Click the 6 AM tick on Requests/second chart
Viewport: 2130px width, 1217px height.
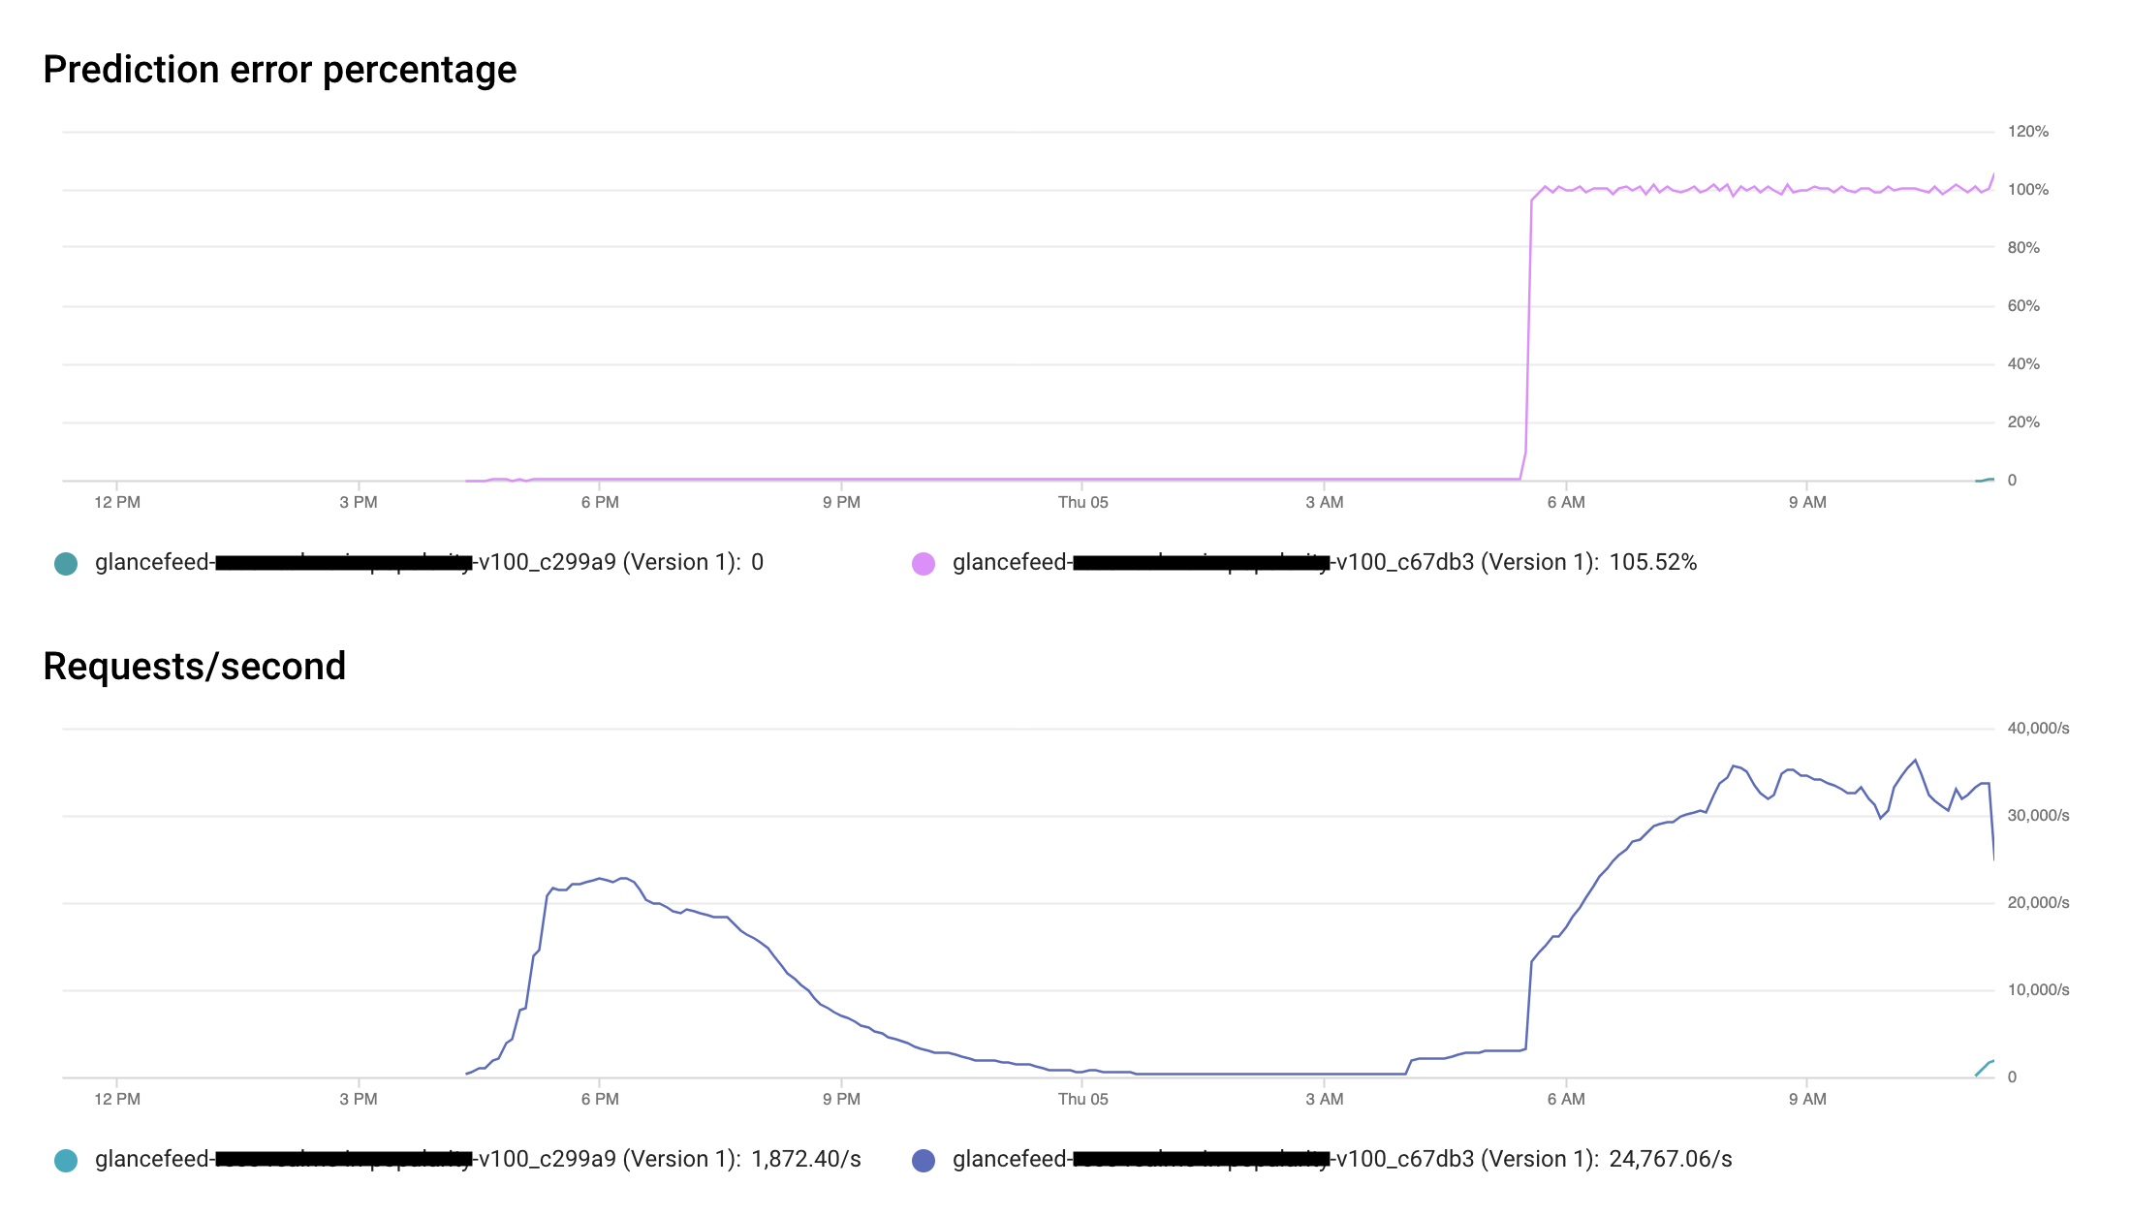pyautogui.click(x=1566, y=1100)
